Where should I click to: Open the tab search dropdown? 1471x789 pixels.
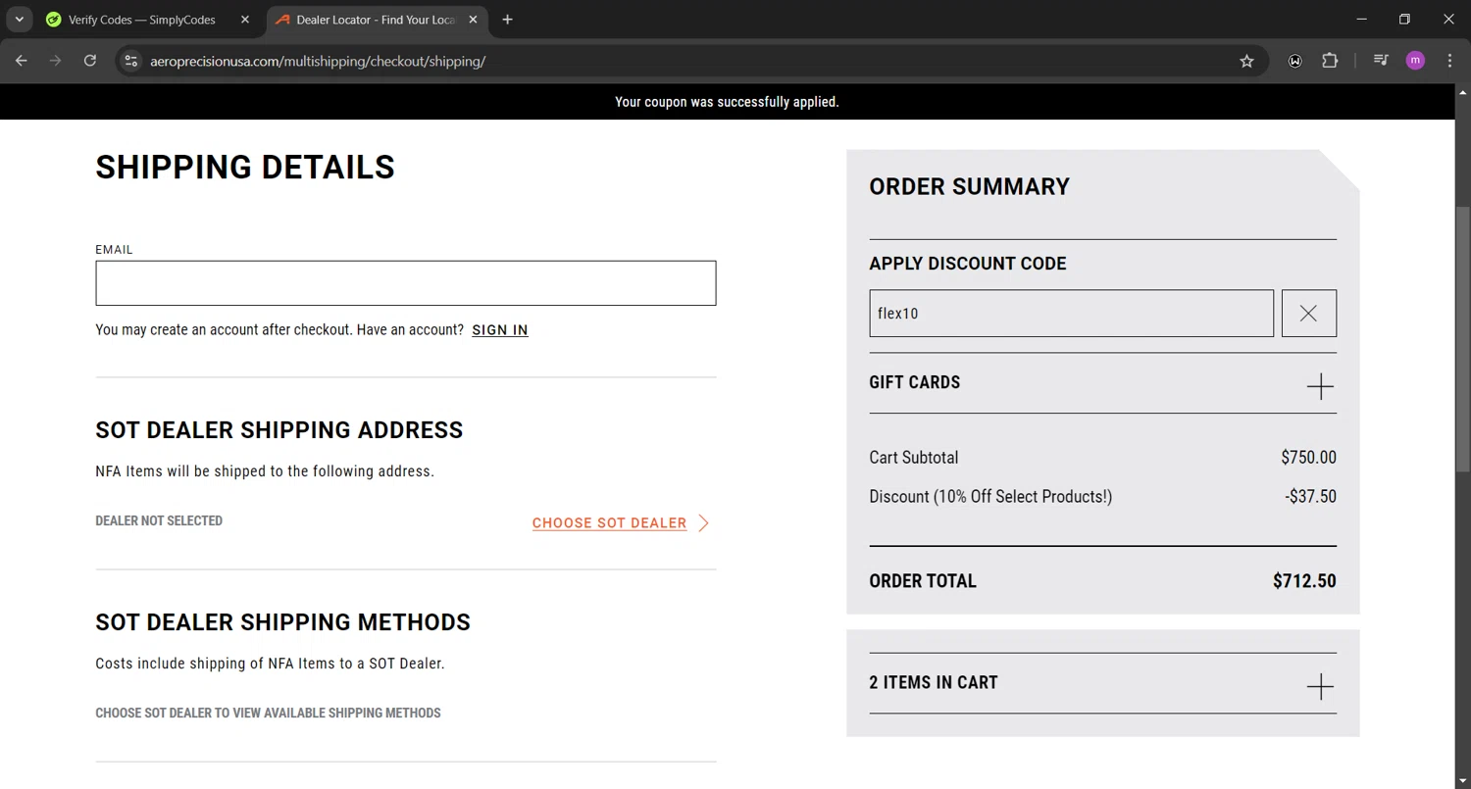tap(19, 20)
